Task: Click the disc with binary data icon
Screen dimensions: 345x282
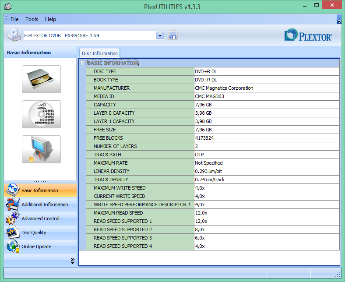Action: tap(41, 114)
